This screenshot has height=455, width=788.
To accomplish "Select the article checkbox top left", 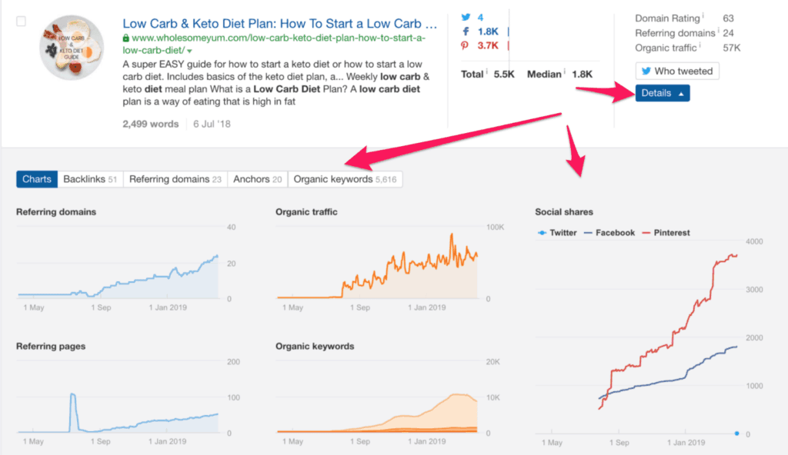I will click(19, 22).
